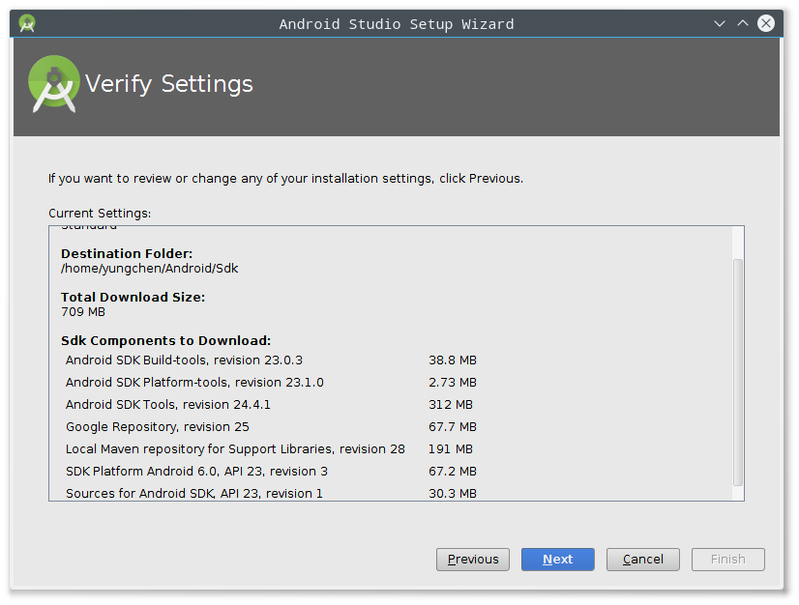Click the Destination Folder heading
This screenshot has height=605, width=799.
[127, 253]
